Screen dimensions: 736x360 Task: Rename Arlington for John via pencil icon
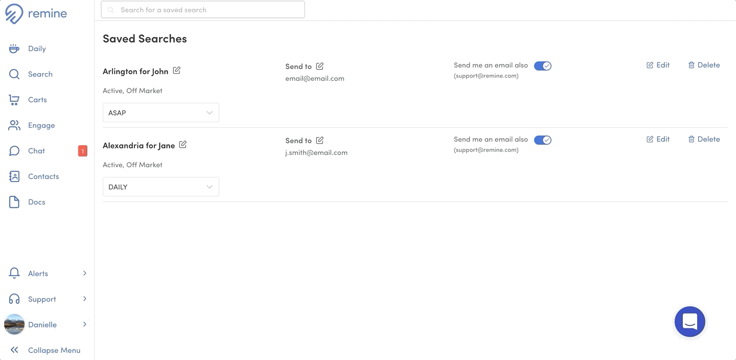(177, 71)
